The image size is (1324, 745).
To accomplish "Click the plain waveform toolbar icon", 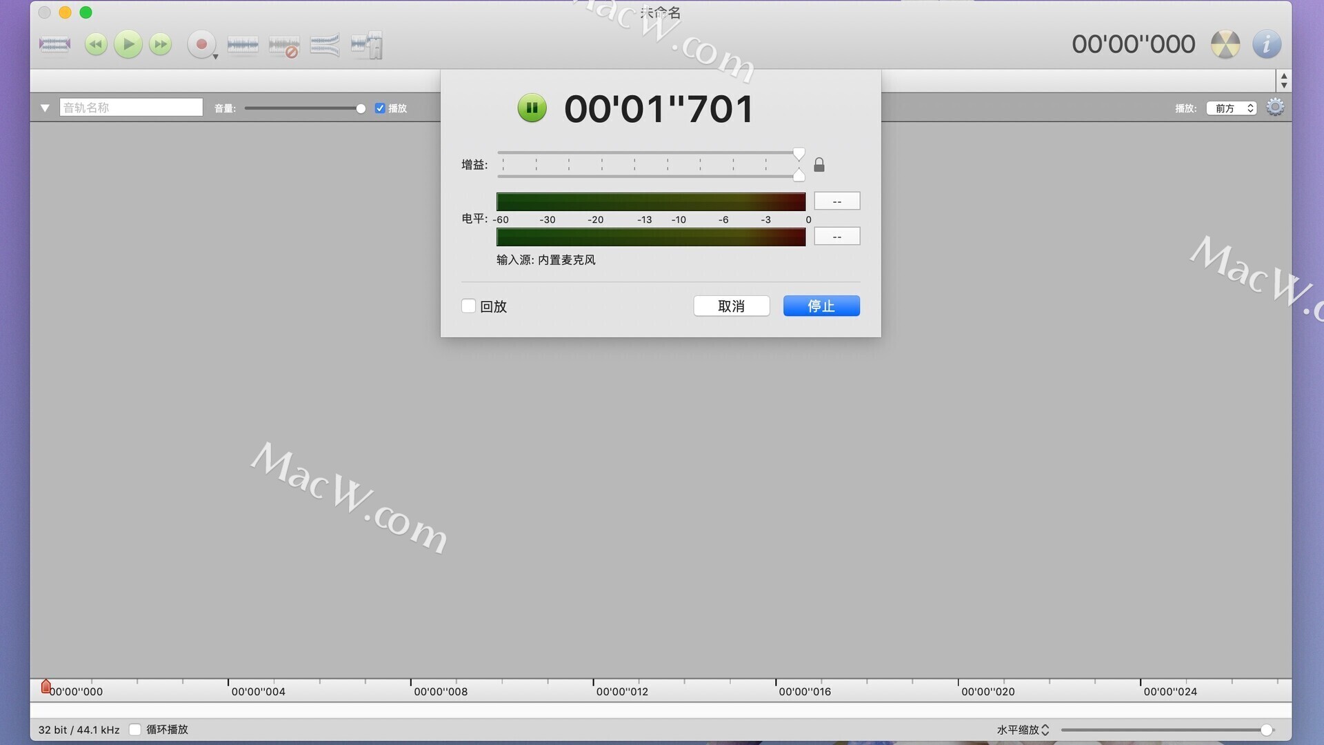I will pos(243,45).
